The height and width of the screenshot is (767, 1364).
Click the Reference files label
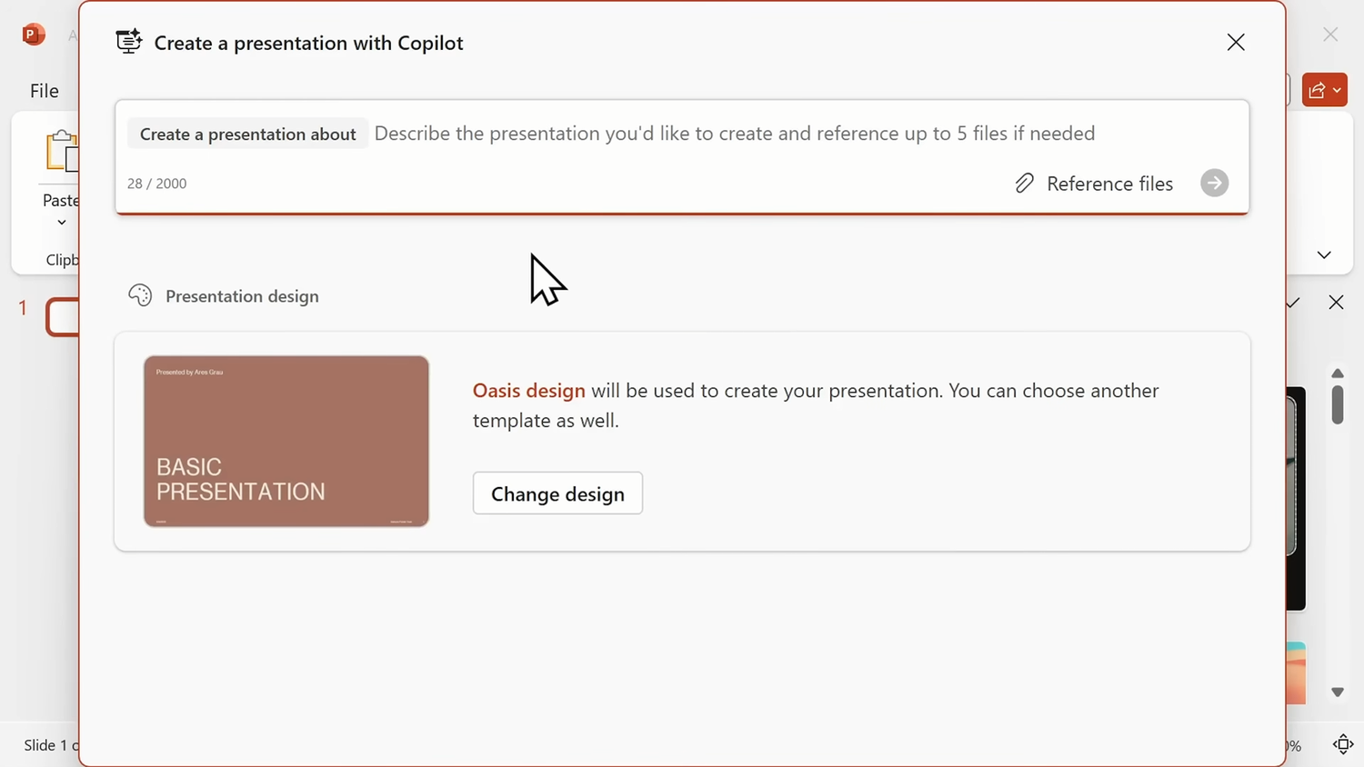(1109, 184)
